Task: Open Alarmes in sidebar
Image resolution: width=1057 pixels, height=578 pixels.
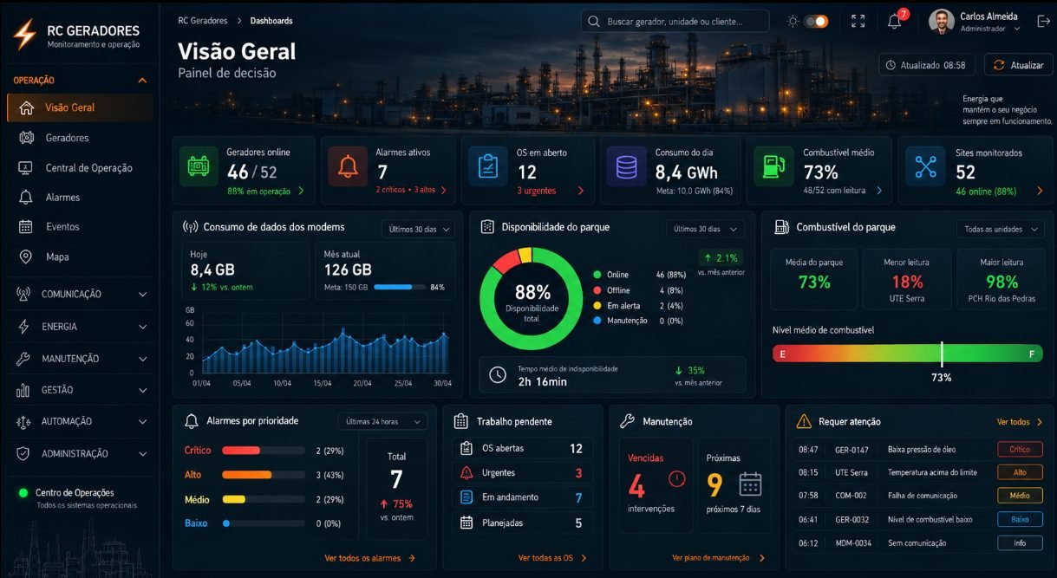Action: pyautogui.click(x=80, y=198)
